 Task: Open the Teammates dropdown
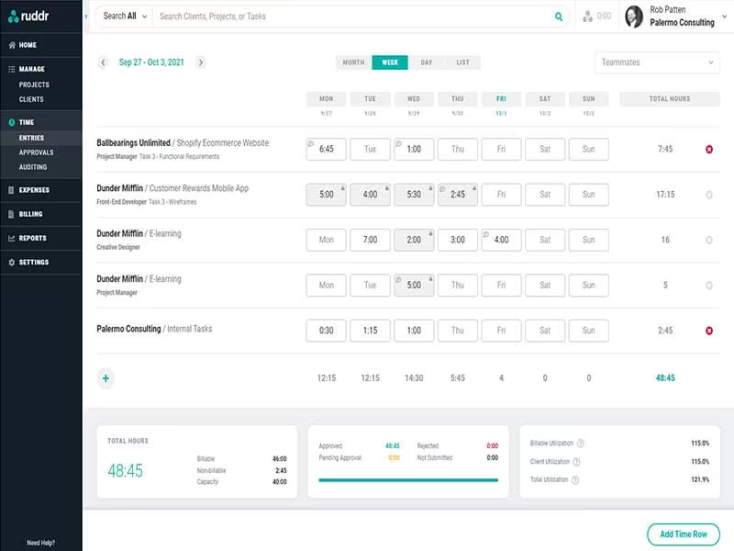pos(657,62)
